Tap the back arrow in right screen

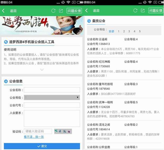tap(86, 11)
